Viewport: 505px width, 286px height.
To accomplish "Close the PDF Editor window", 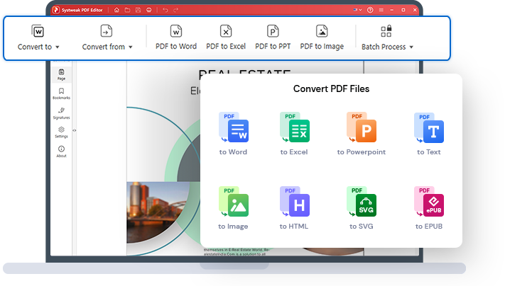I will (x=415, y=10).
